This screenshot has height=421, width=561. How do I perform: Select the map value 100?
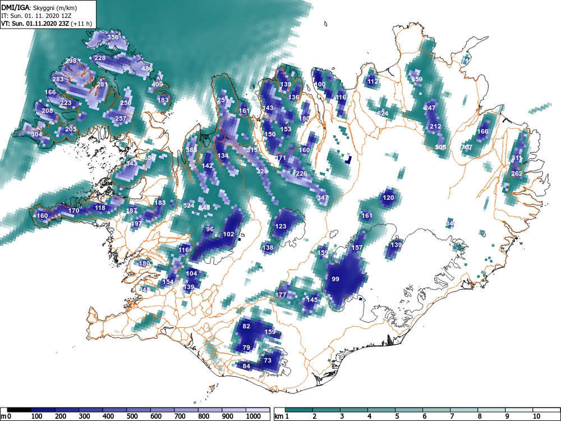(320, 85)
